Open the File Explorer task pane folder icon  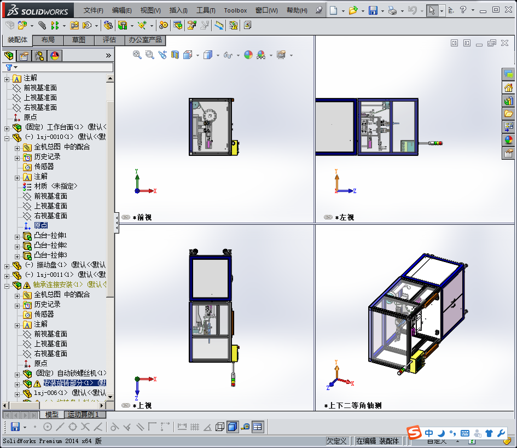(508, 114)
